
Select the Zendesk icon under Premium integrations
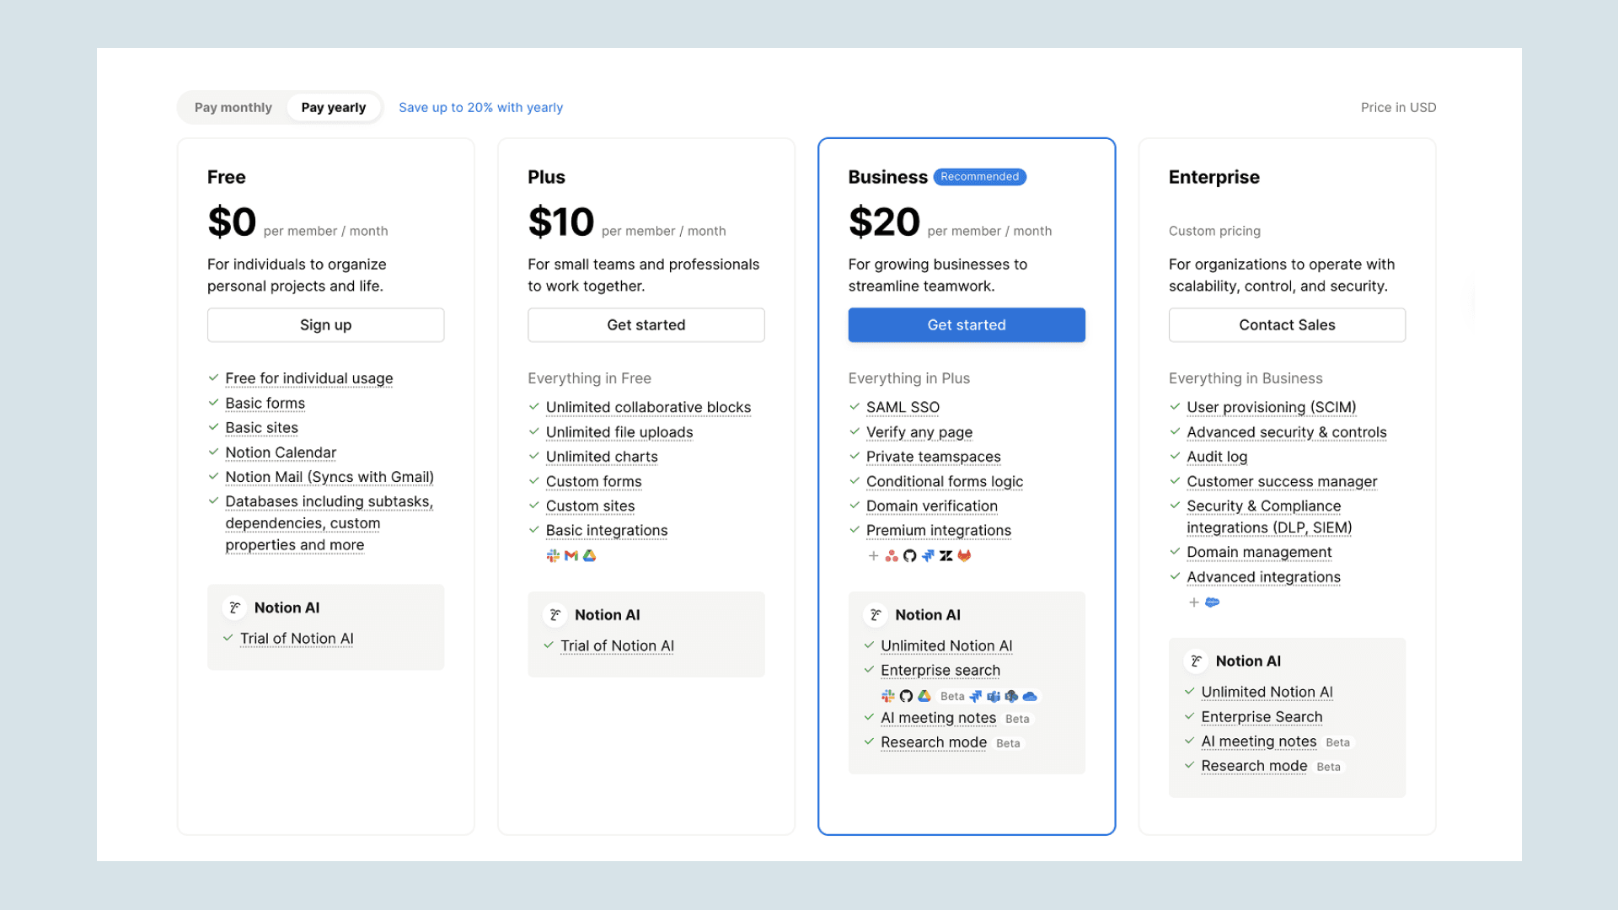tap(946, 556)
